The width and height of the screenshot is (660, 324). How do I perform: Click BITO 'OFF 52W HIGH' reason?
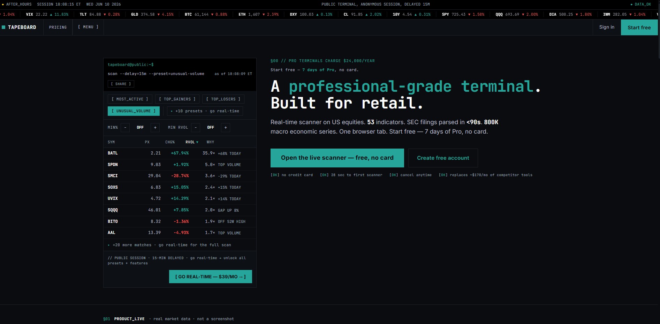(232, 222)
